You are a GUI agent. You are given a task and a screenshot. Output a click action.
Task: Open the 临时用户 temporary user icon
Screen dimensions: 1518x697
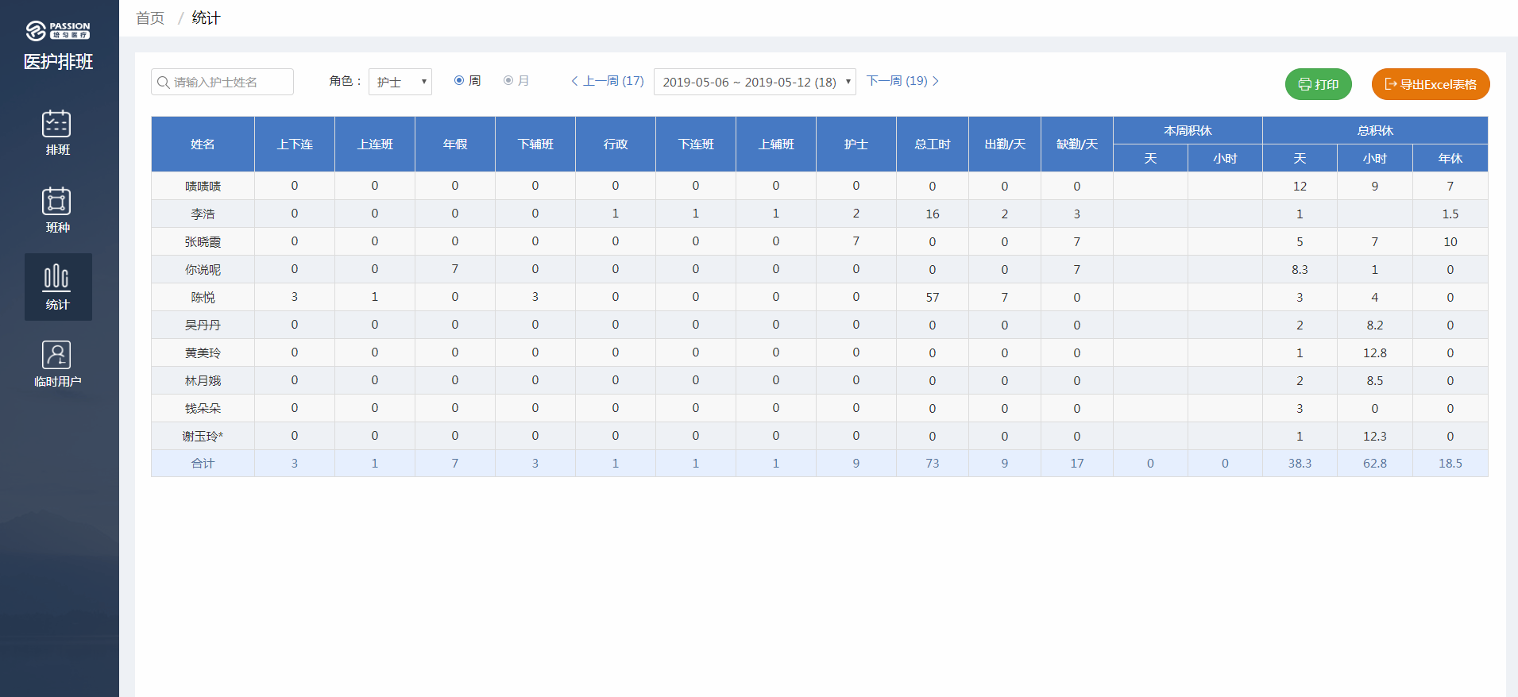pyautogui.click(x=56, y=355)
